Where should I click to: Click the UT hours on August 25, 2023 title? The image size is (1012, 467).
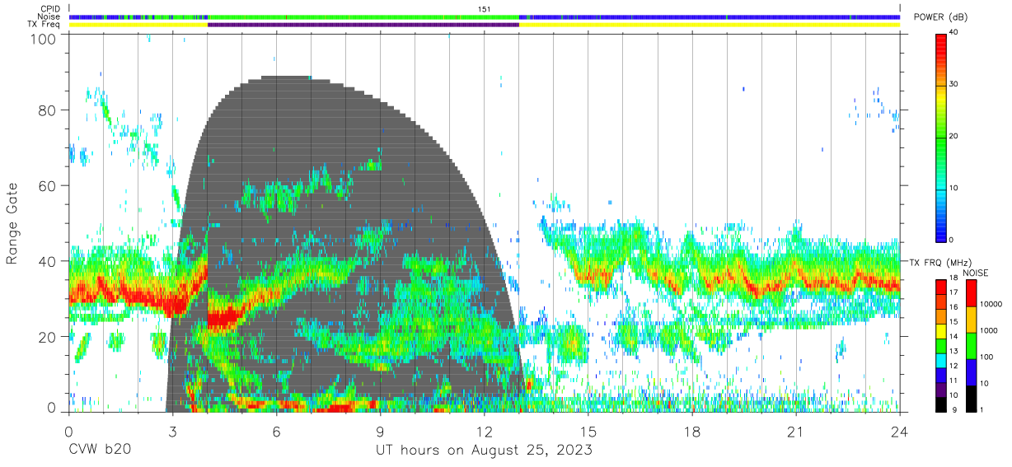click(484, 451)
